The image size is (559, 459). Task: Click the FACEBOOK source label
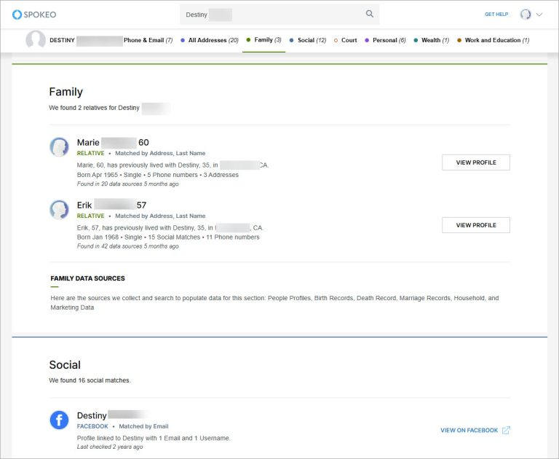(92, 426)
